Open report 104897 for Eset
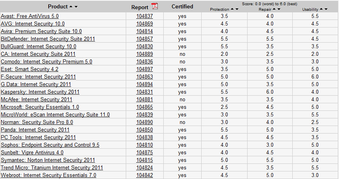This screenshot has height=179, width=339. 145,69
